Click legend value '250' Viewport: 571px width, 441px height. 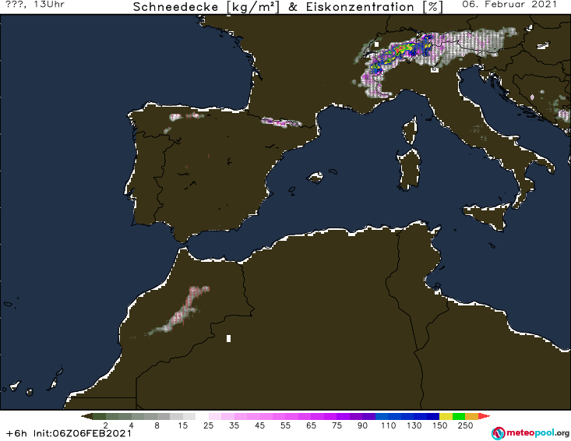point(465,425)
